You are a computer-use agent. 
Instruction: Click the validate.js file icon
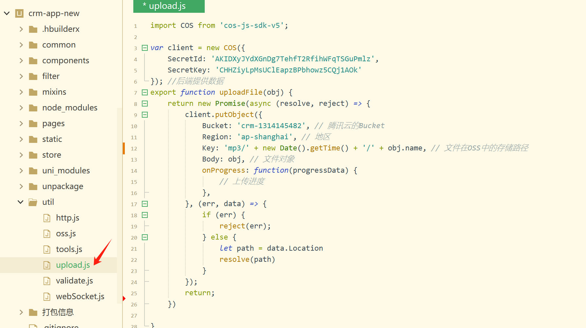47,280
